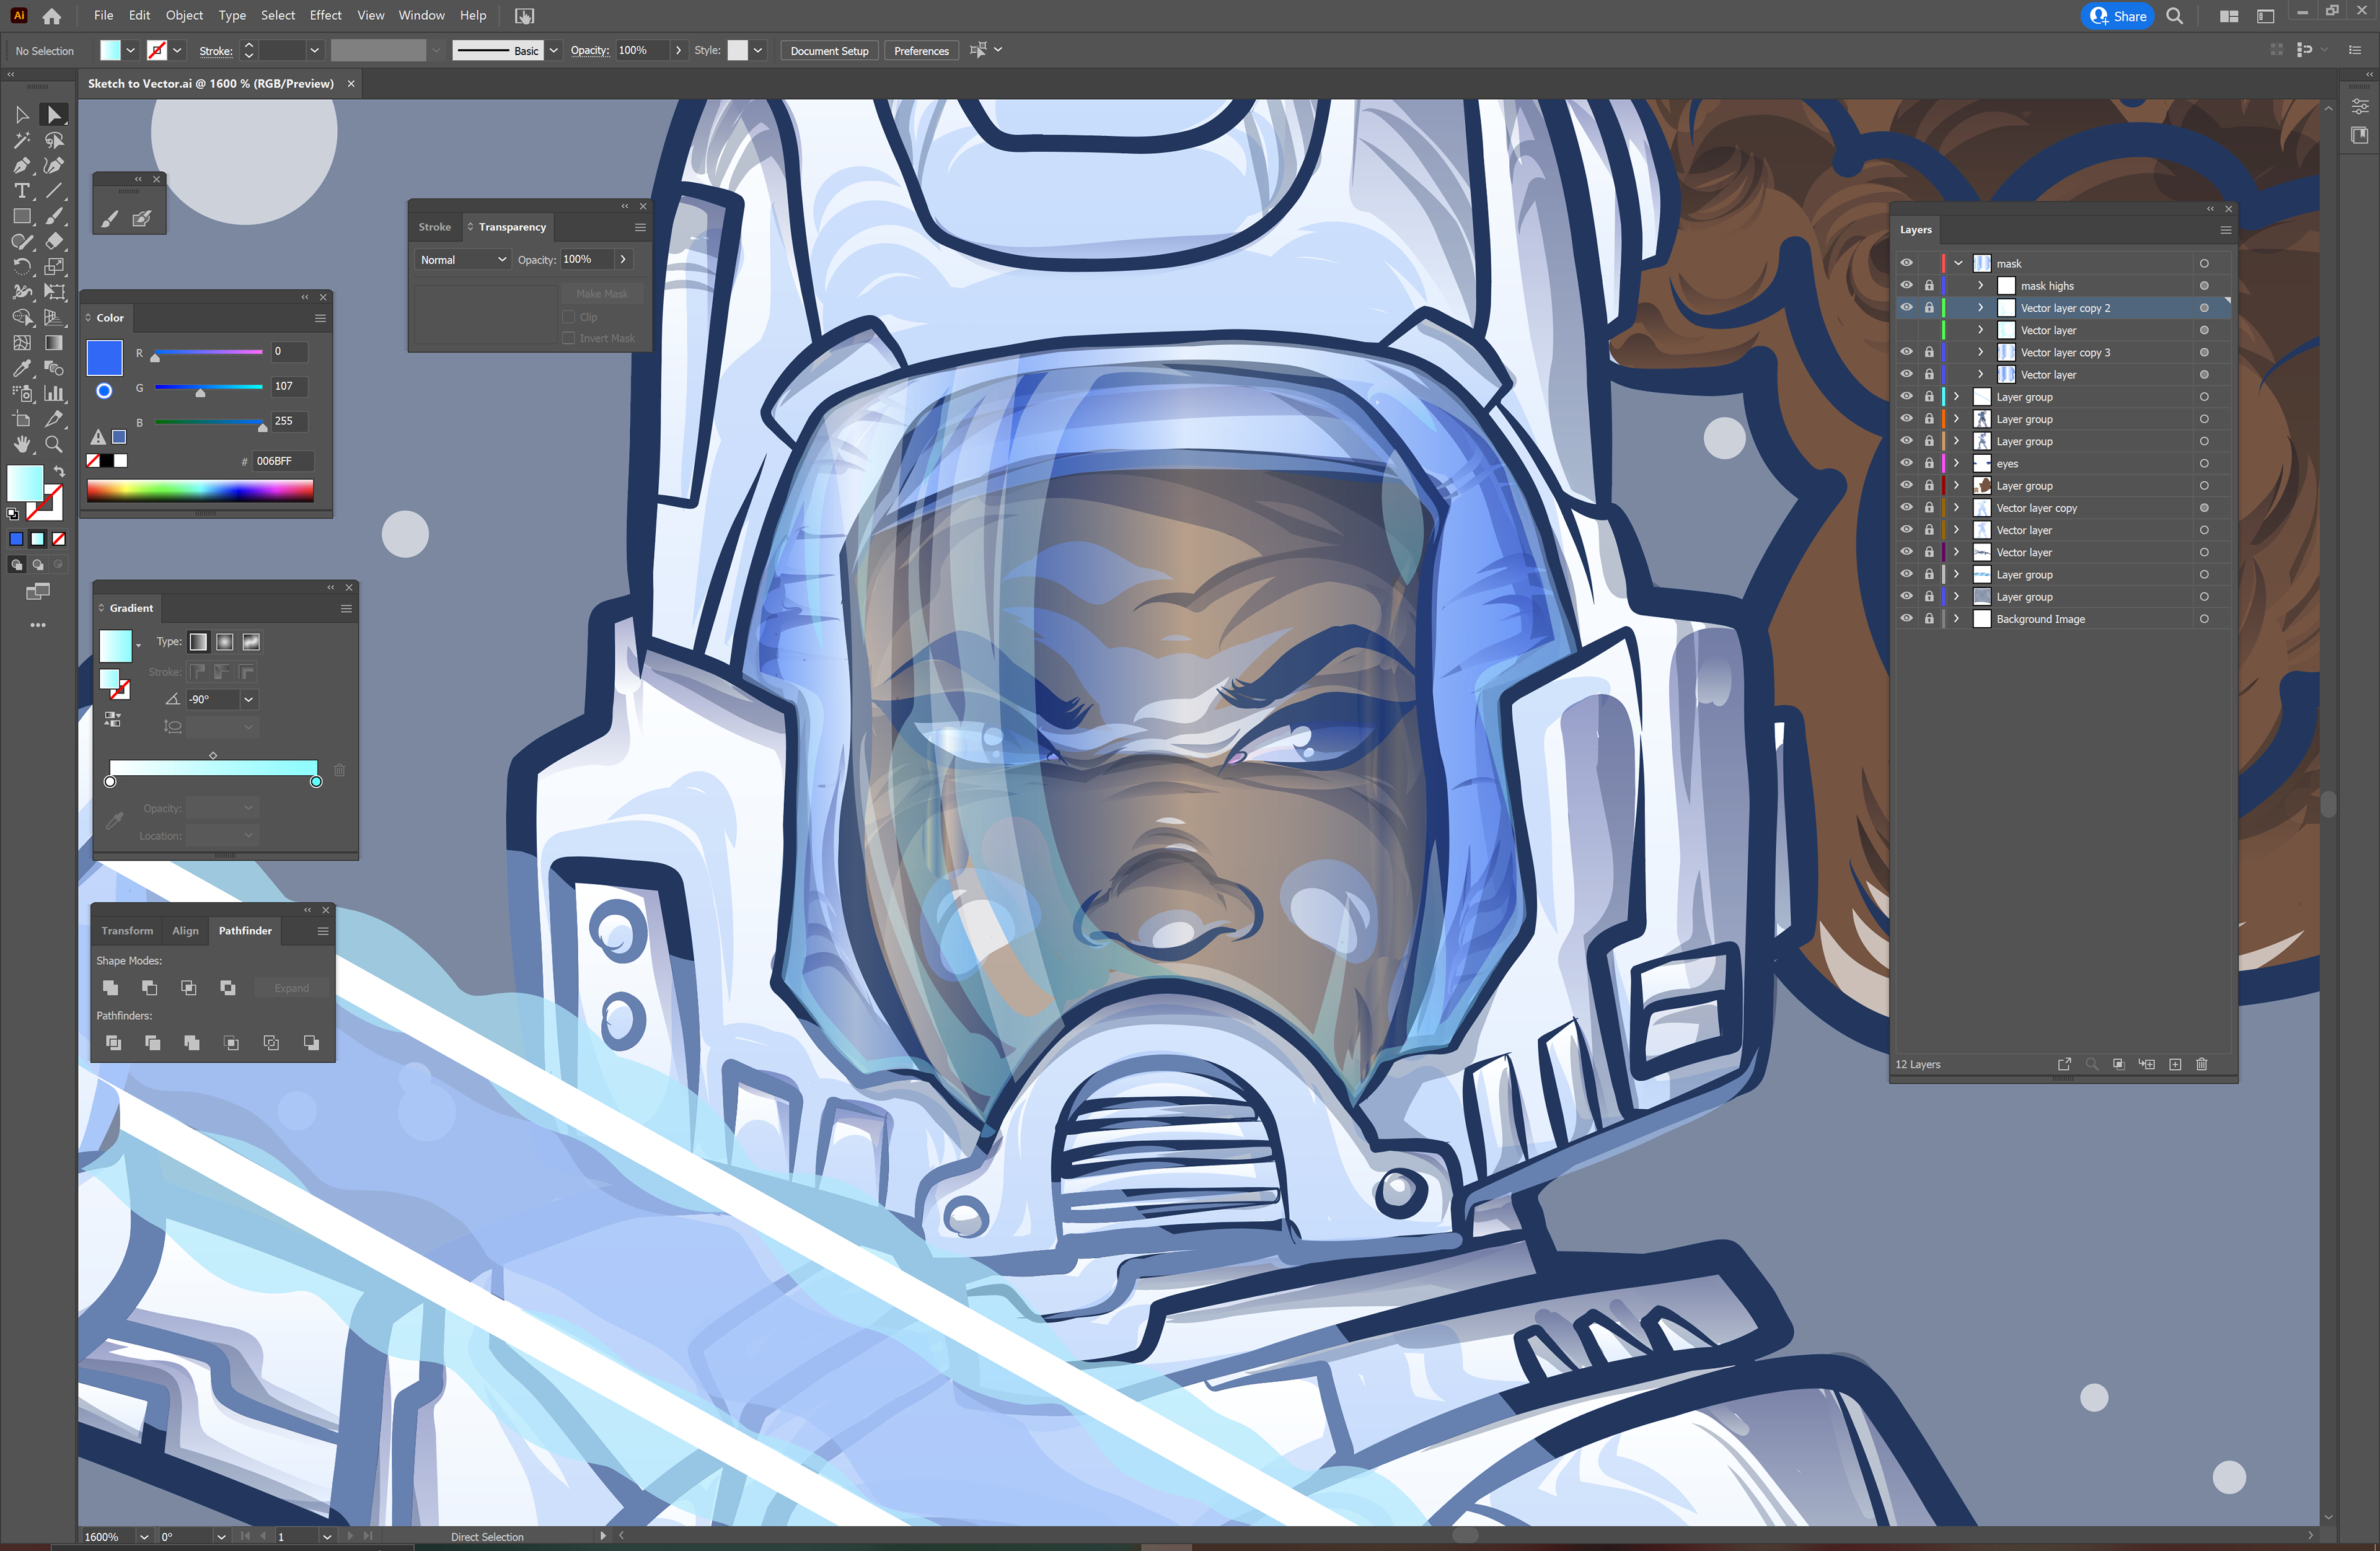
Task: Switch to the Align tab
Action: pyautogui.click(x=185, y=931)
